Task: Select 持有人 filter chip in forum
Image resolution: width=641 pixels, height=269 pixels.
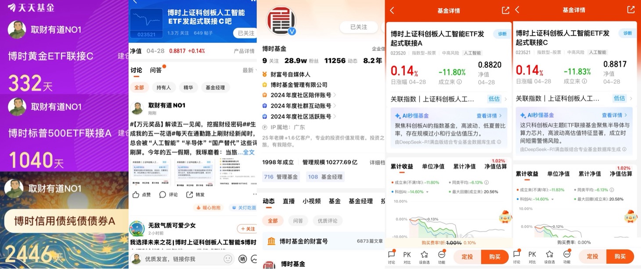Action: (x=164, y=88)
